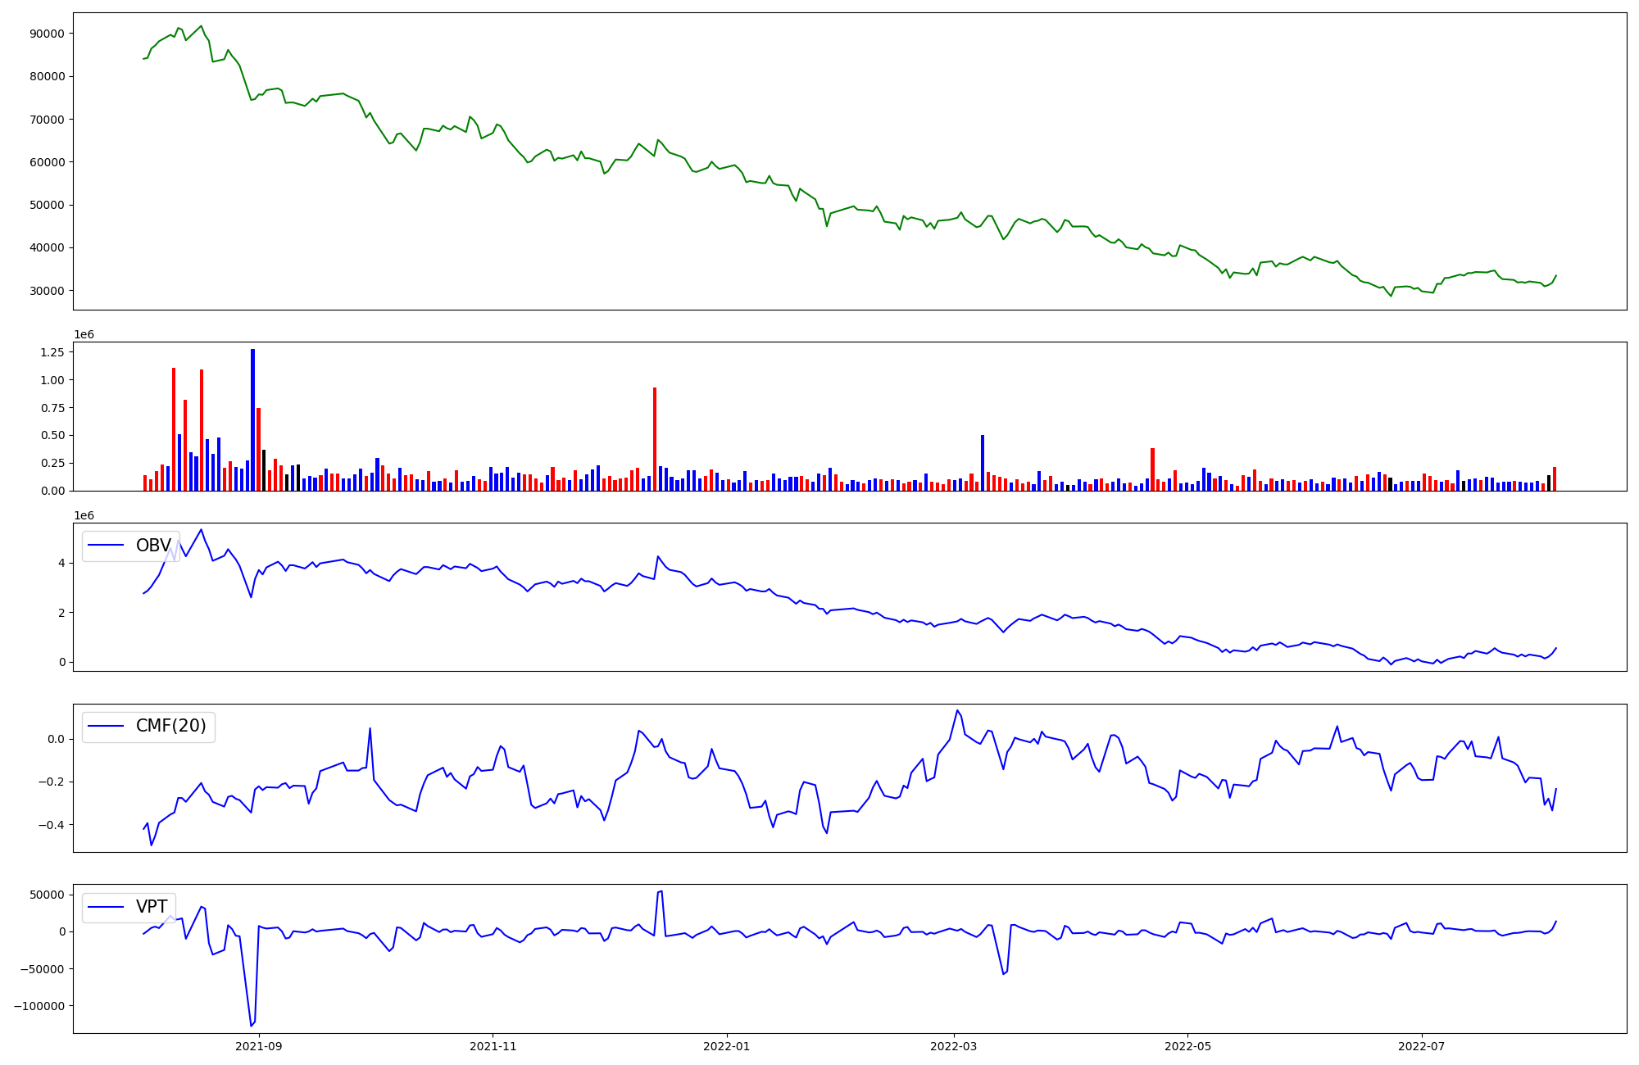Click the -0.4 CMF axis tick label

tap(52, 825)
